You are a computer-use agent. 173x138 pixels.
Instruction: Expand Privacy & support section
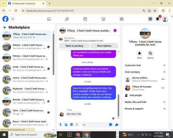click(x=145, y=109)
